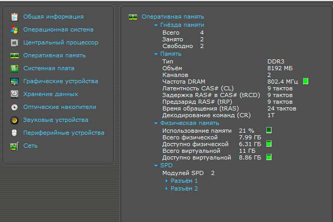Viewport: 333px width, 222px height.
Task: Open the Операционная система section
Action: coord(58,29)
